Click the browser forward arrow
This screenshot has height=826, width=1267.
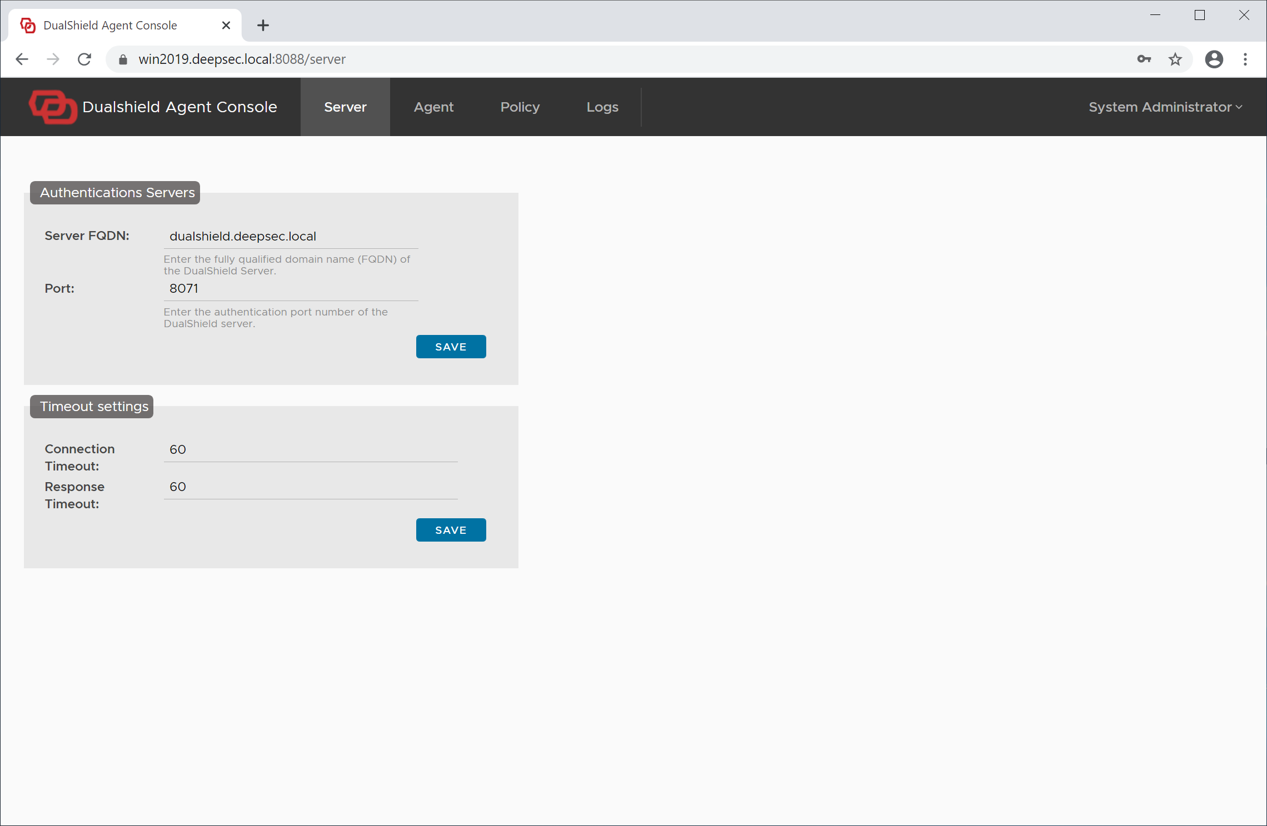pos(53,59)
